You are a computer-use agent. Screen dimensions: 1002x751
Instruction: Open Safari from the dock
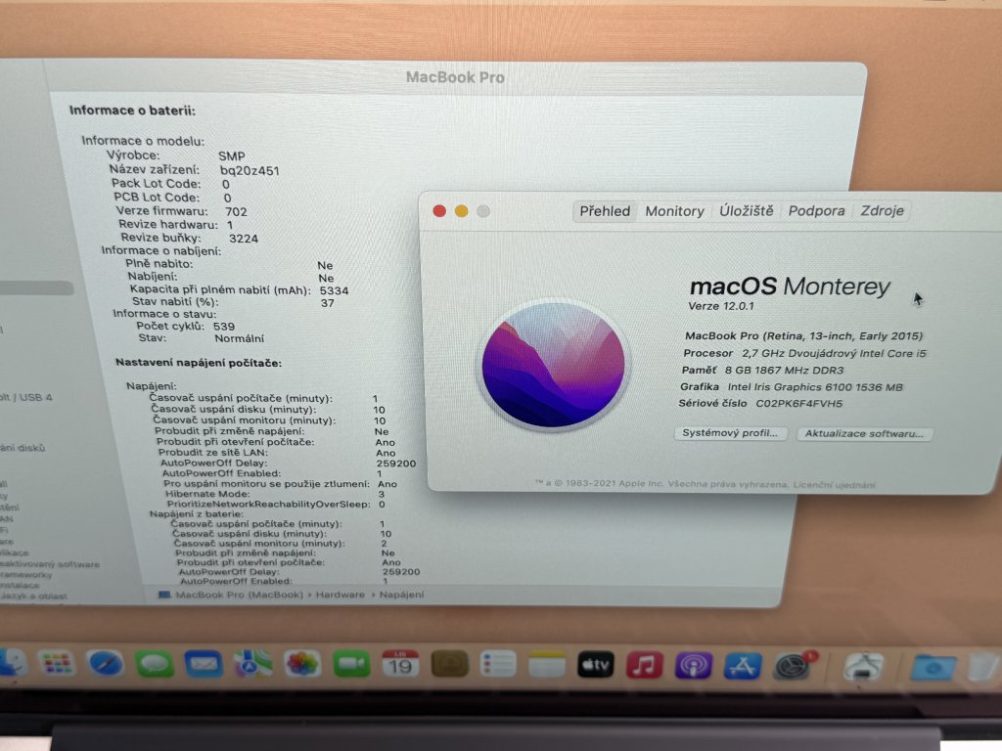(x=106, y=664)
